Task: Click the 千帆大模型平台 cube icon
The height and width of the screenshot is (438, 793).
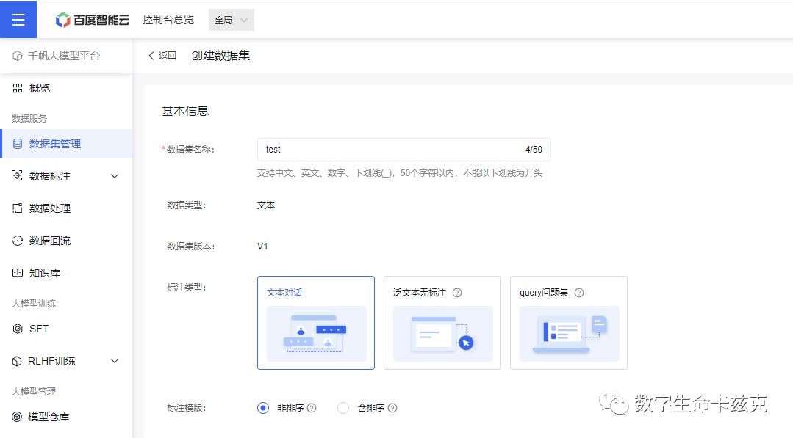Action: (18, 56)
